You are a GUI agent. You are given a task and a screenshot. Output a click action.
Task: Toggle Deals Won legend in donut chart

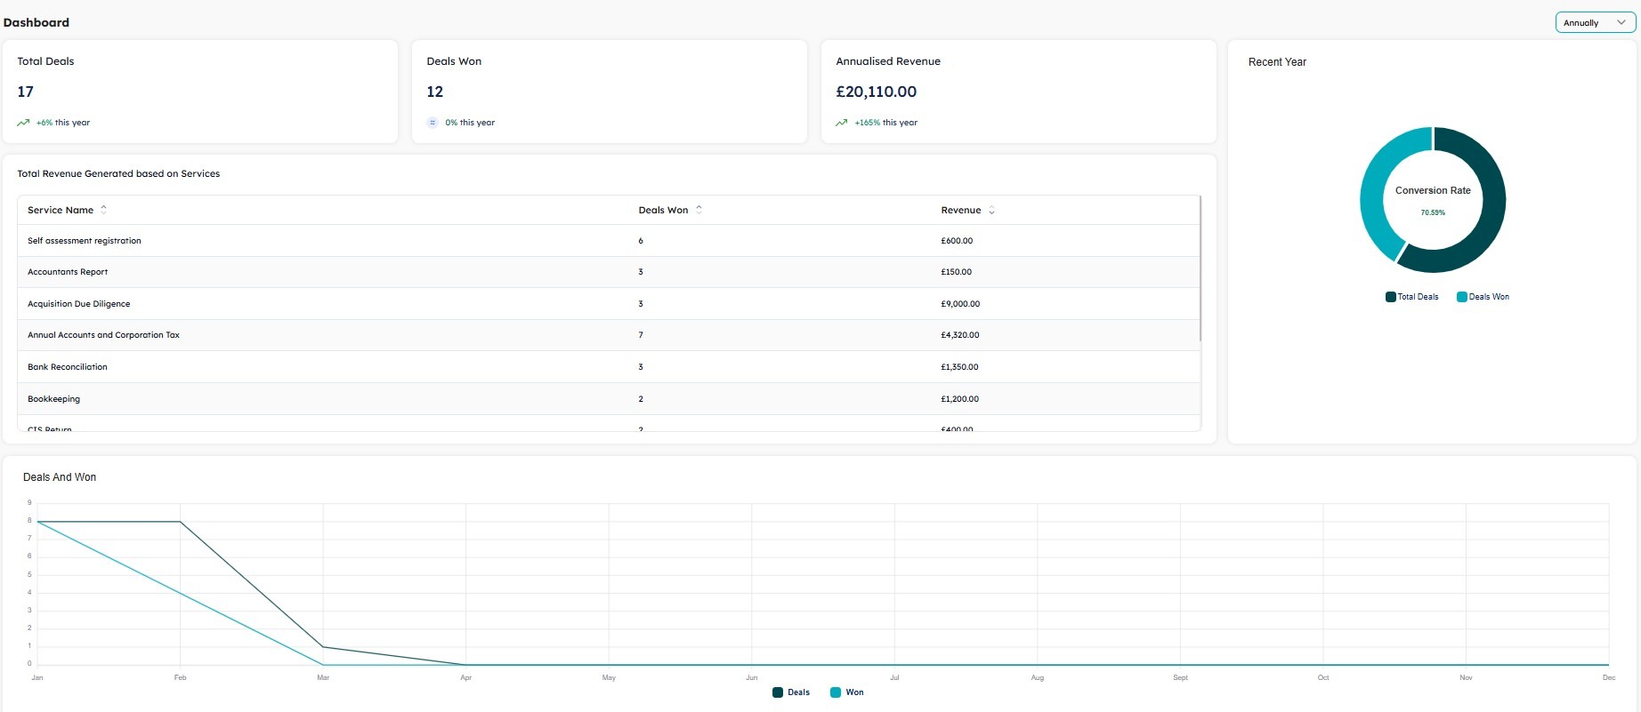tap(1483, 297)
